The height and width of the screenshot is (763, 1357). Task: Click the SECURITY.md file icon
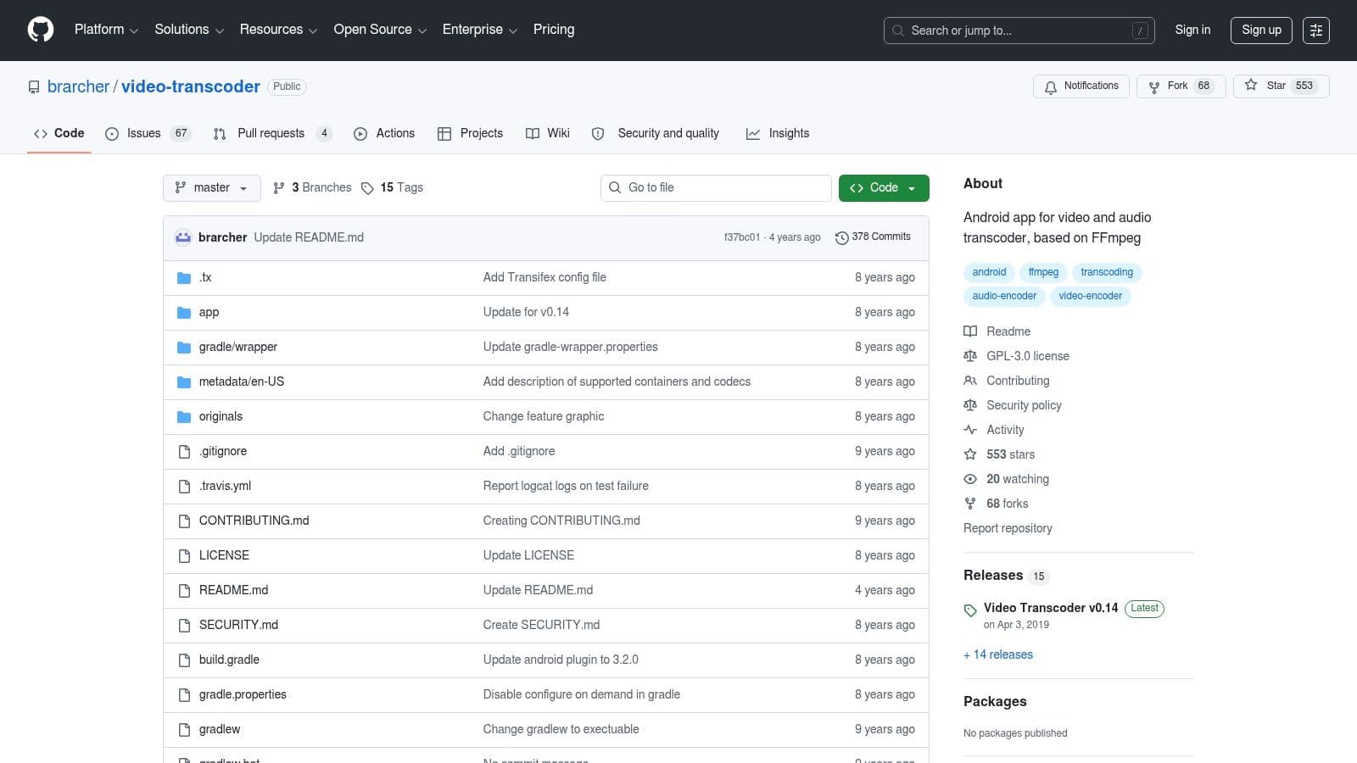coord(184,626)
